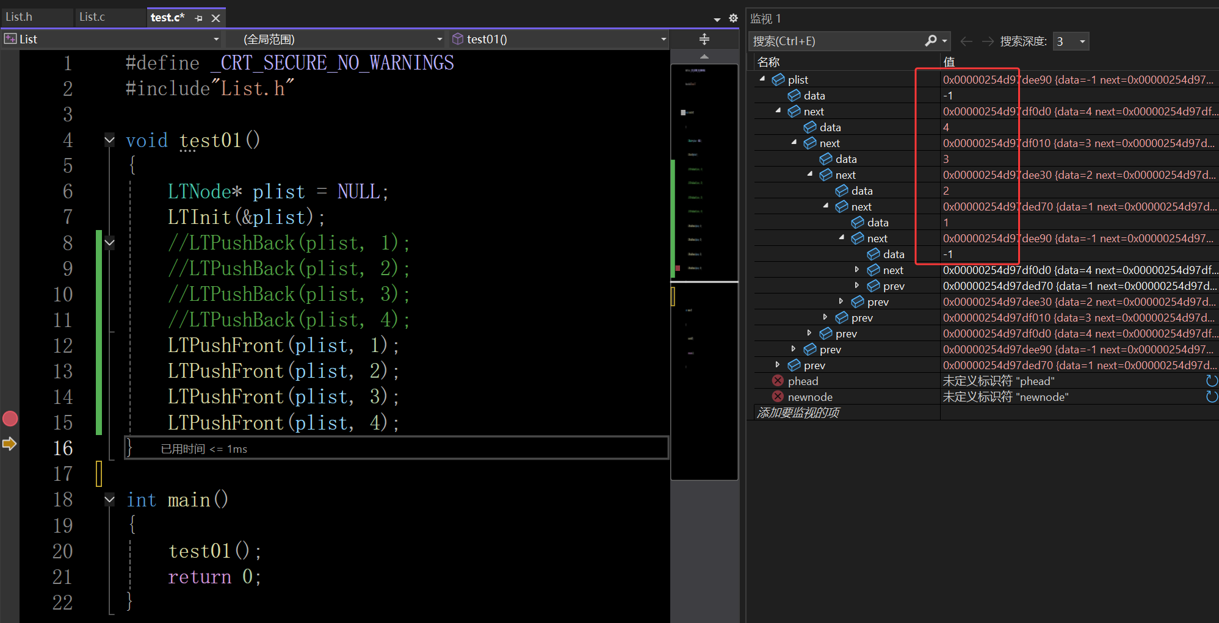Click the cube icon of next row data=3

click(x=810, y=143)
